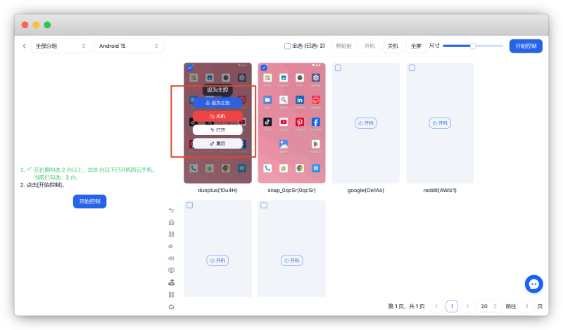Click the google(0e1Ao) device name
This screenshot has width=563, height=330.
point(366,190)
